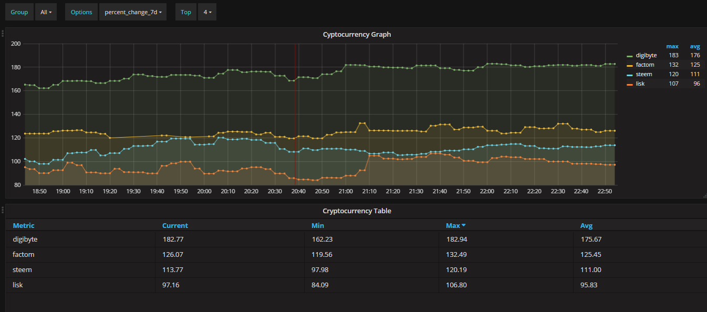The width and height of the screenshot is (707, 312).
Task: Sort legend by avg column
Action: tap(695, 46)
